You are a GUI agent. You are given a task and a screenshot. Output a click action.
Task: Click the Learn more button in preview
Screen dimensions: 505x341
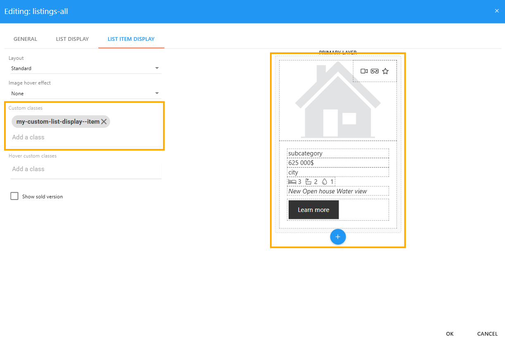[x=313, y=210]
